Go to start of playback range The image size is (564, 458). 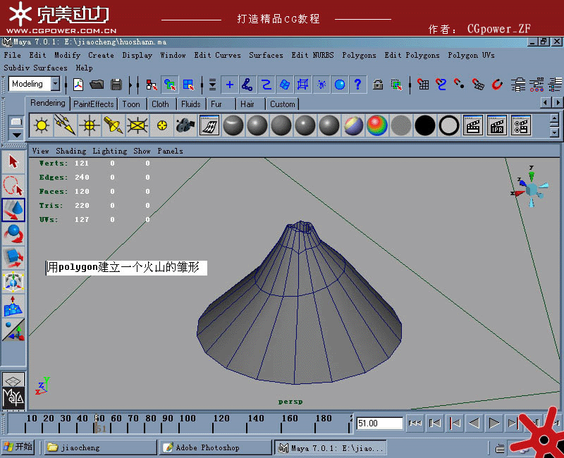415,423
